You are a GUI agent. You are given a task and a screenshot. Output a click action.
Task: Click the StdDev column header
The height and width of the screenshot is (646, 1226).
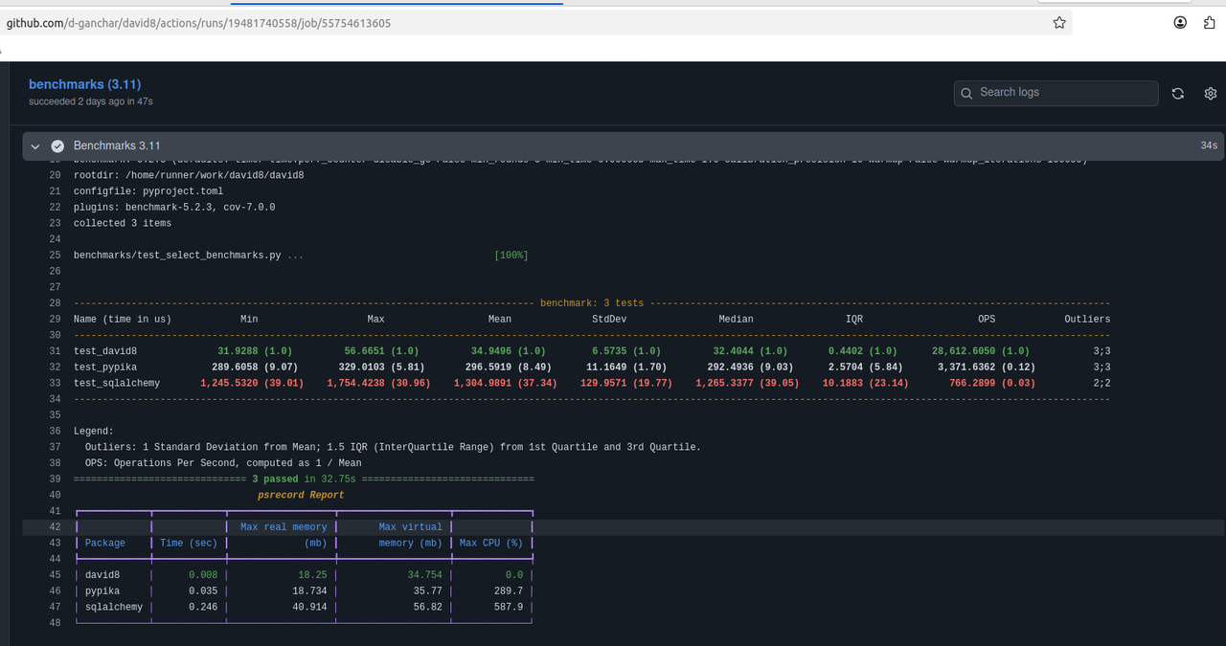(609, 320)
